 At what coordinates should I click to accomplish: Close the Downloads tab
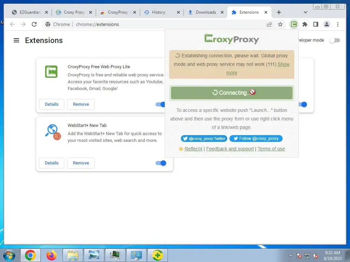222,12
